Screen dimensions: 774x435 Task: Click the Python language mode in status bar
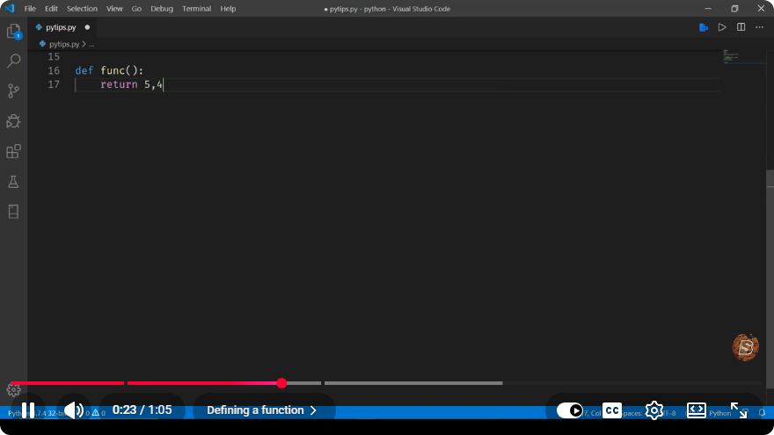click(719, 413)
